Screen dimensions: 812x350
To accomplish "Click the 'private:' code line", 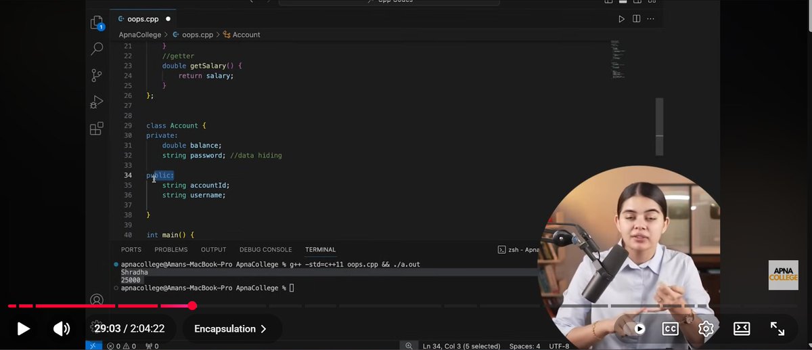I will click(162, 135).
